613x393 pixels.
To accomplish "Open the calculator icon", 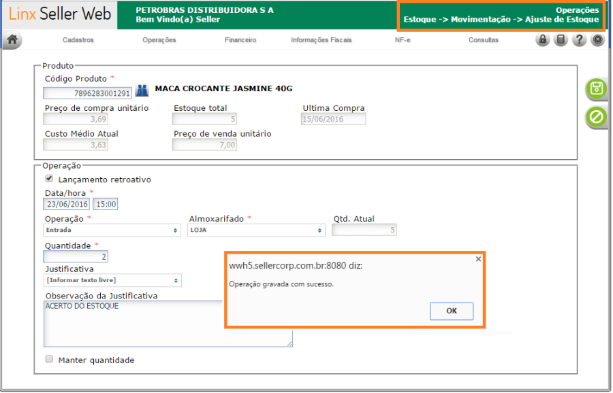I will coord(561,39).
